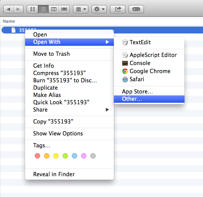Click the Name column header
Screen dimensions: 203x197
tap(9, 21)
